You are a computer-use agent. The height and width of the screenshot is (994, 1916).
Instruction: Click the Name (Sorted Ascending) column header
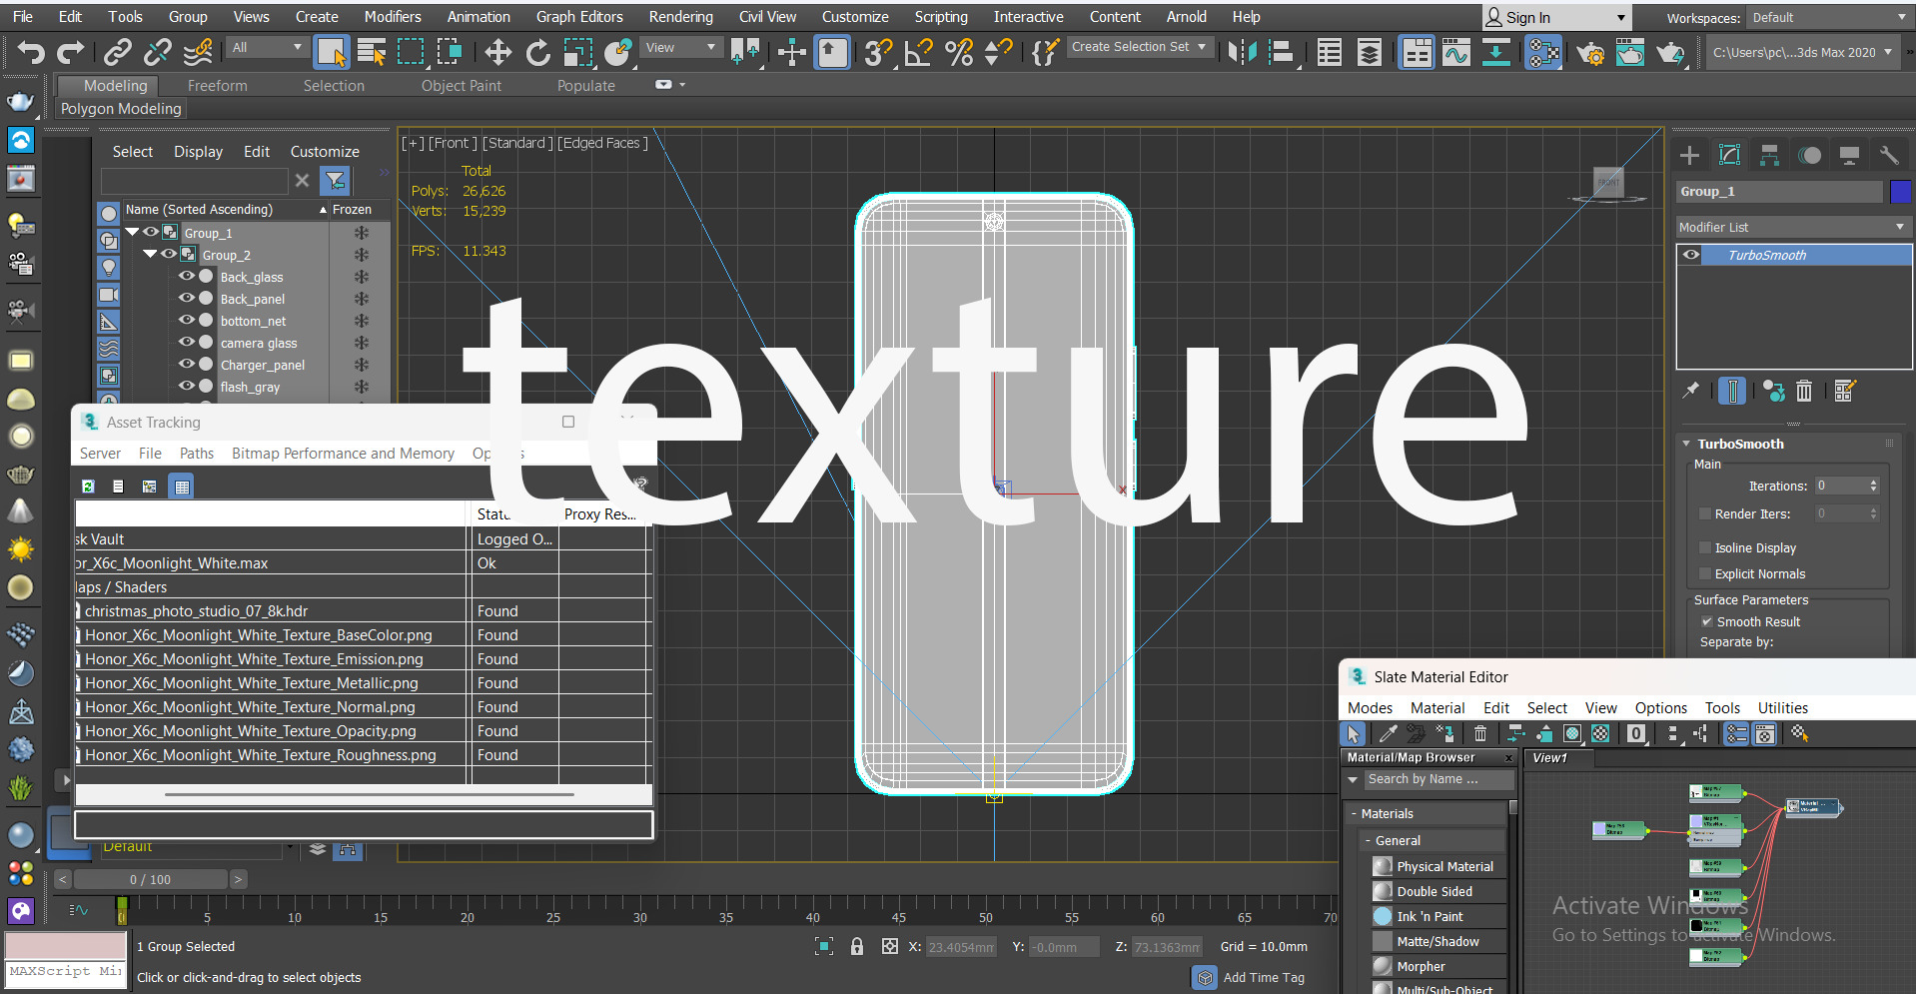199,210
